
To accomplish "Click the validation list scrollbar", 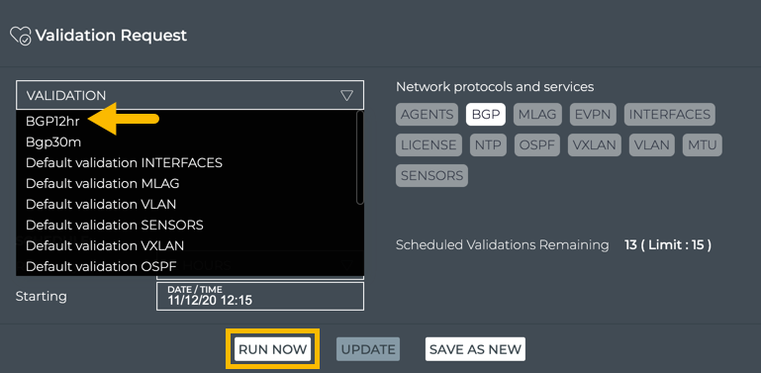I will coord(360,157).
